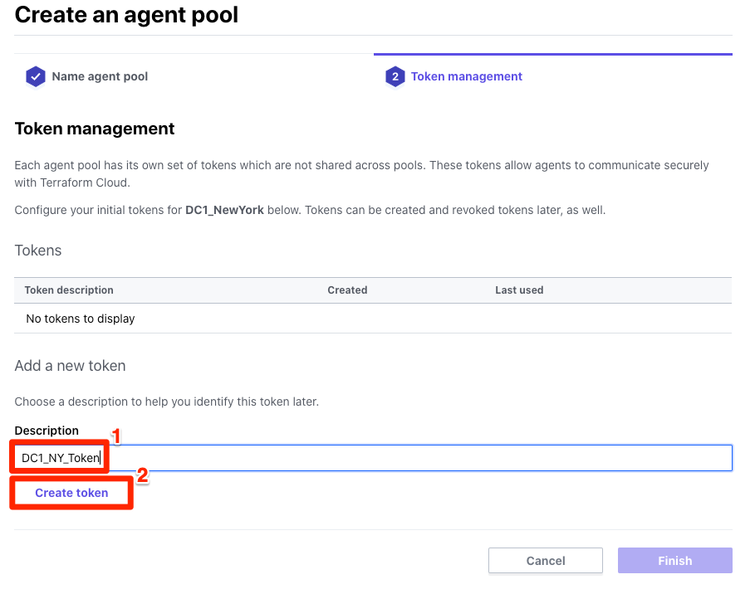The height and width of the screenshot is (589, 755).
Task: Click the red annotation number 1
Action: point(115,436)
